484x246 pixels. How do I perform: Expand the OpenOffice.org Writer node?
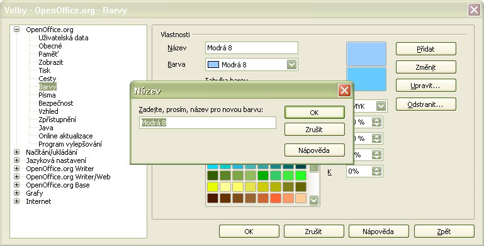(16, 169)
